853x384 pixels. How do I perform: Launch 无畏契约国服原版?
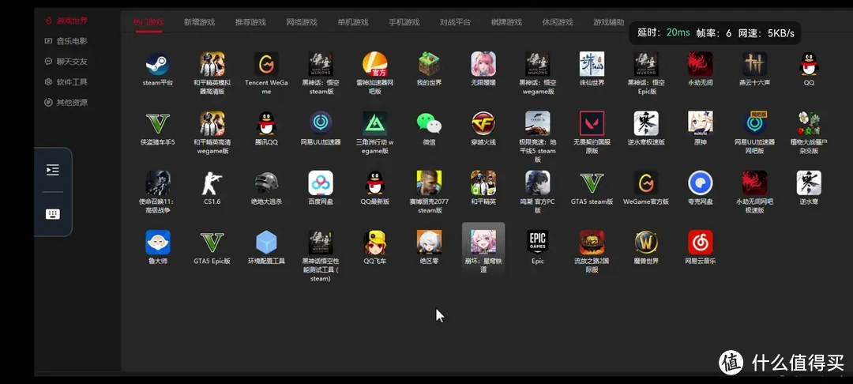[x=592, y=123]
